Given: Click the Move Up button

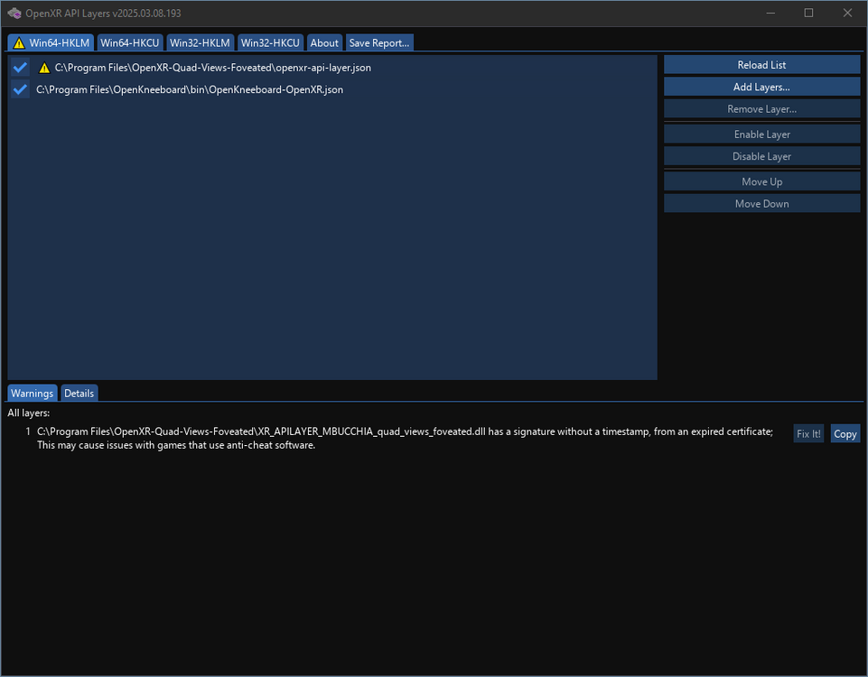Looking at the screenshot, I should click(x=761, y=182).
